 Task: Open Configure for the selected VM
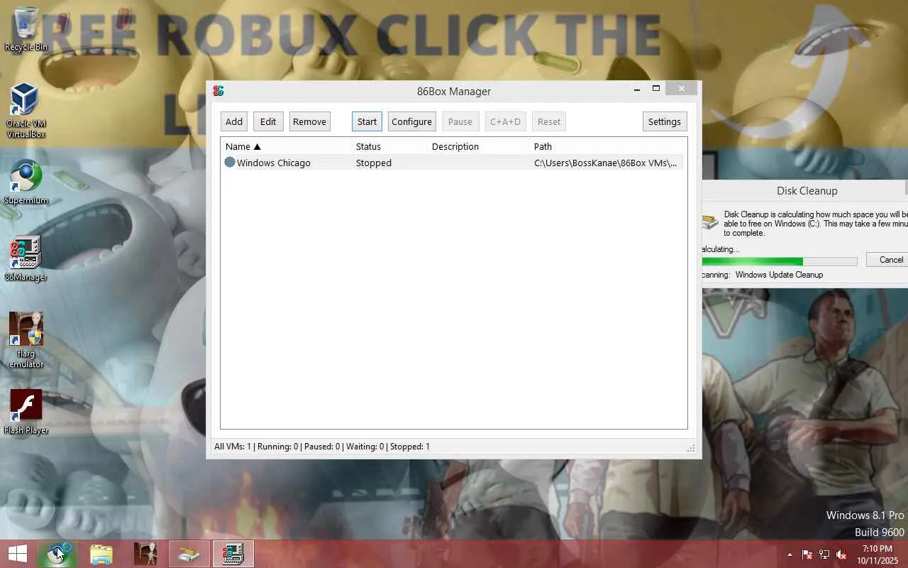(x=412, y=121)
